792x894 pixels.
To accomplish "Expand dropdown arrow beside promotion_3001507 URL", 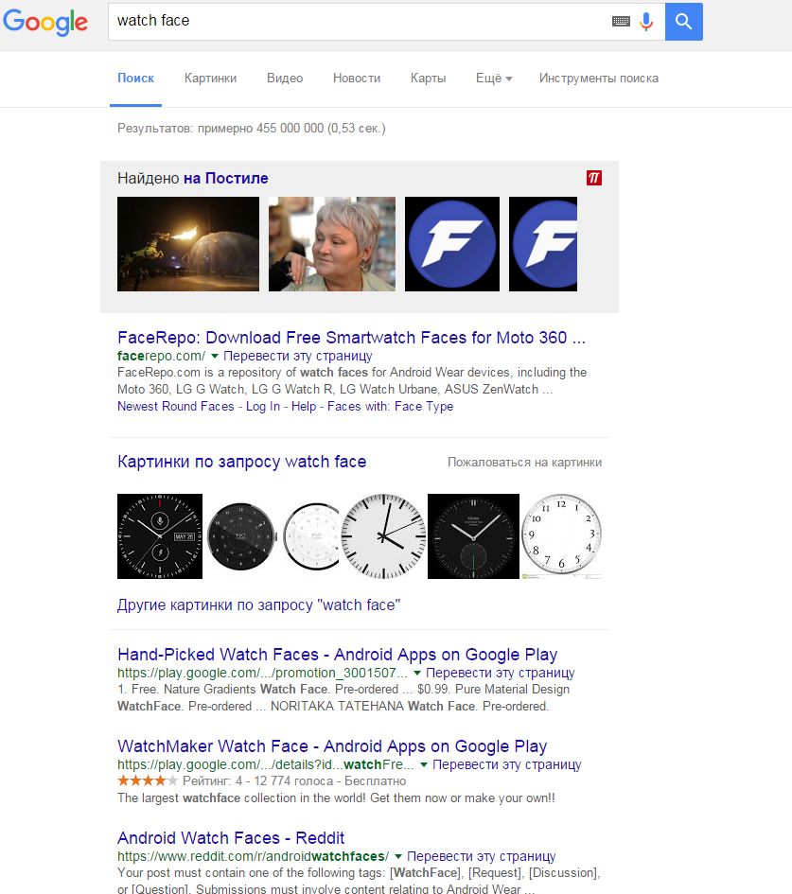I will tap(416, 674).
